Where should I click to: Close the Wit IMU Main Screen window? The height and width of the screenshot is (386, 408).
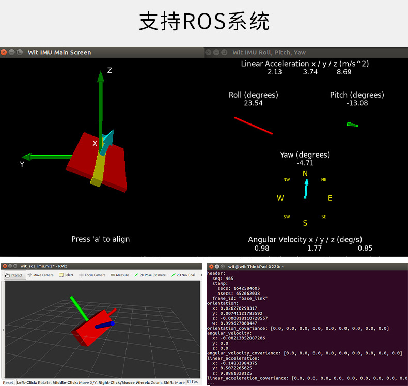pyautogui.click(x=4, y=52)
